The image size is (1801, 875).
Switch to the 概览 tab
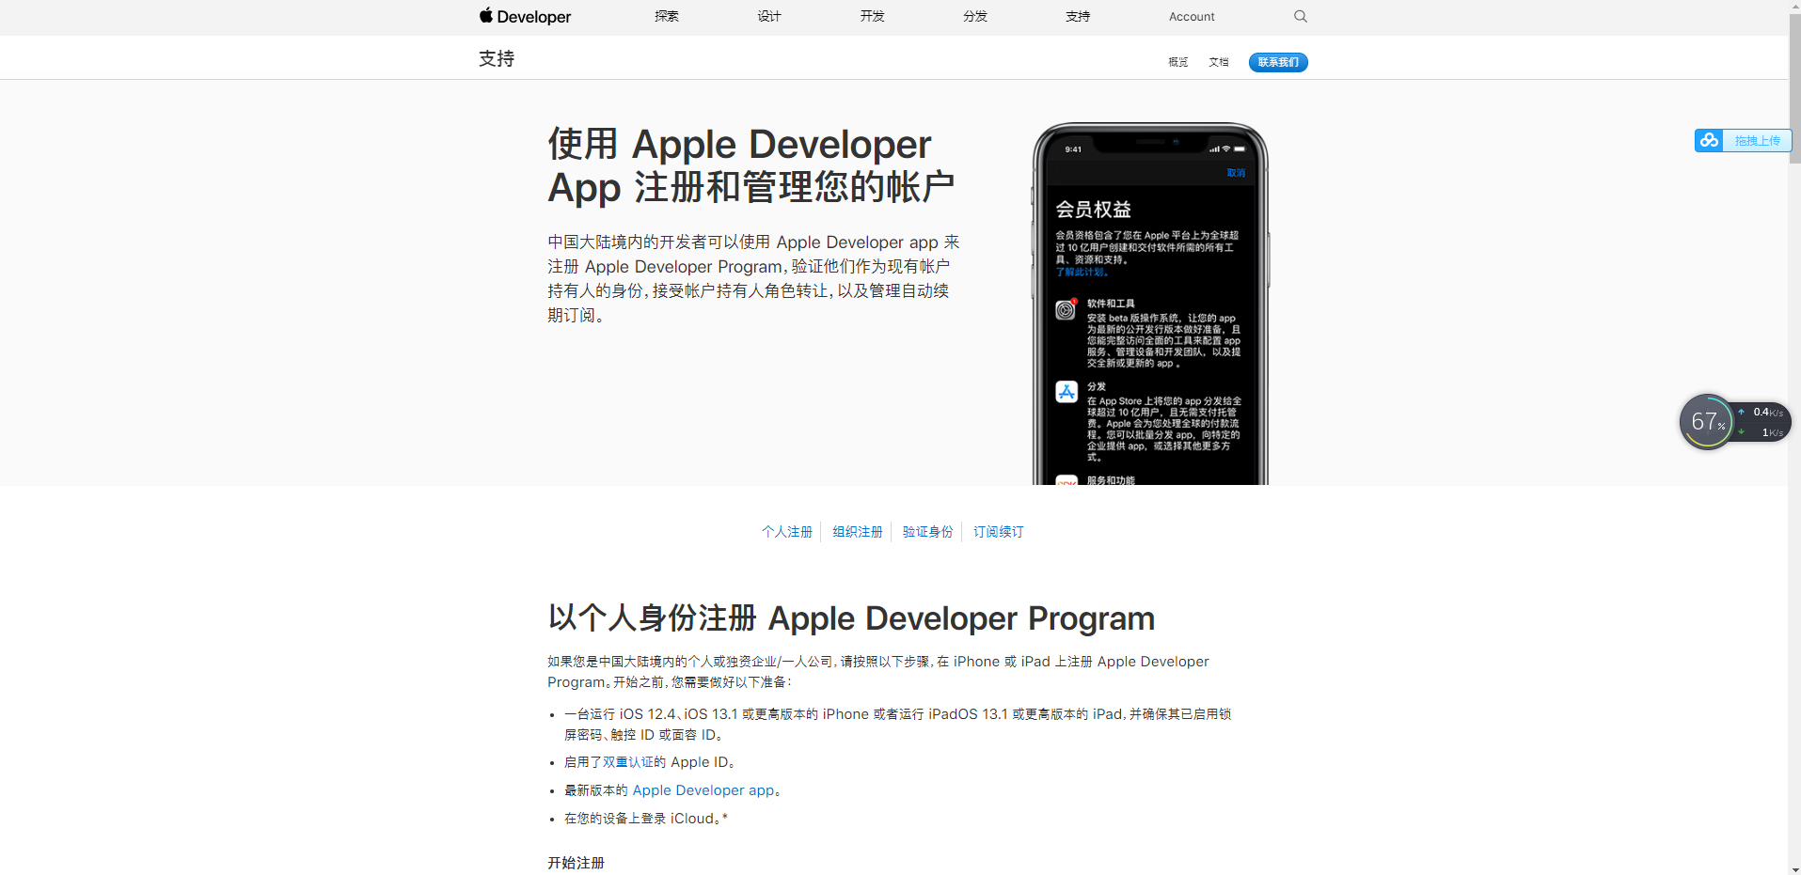1178,62
